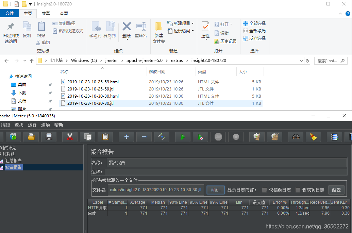Click the Function Helper list icon

(x=334, y=137)
